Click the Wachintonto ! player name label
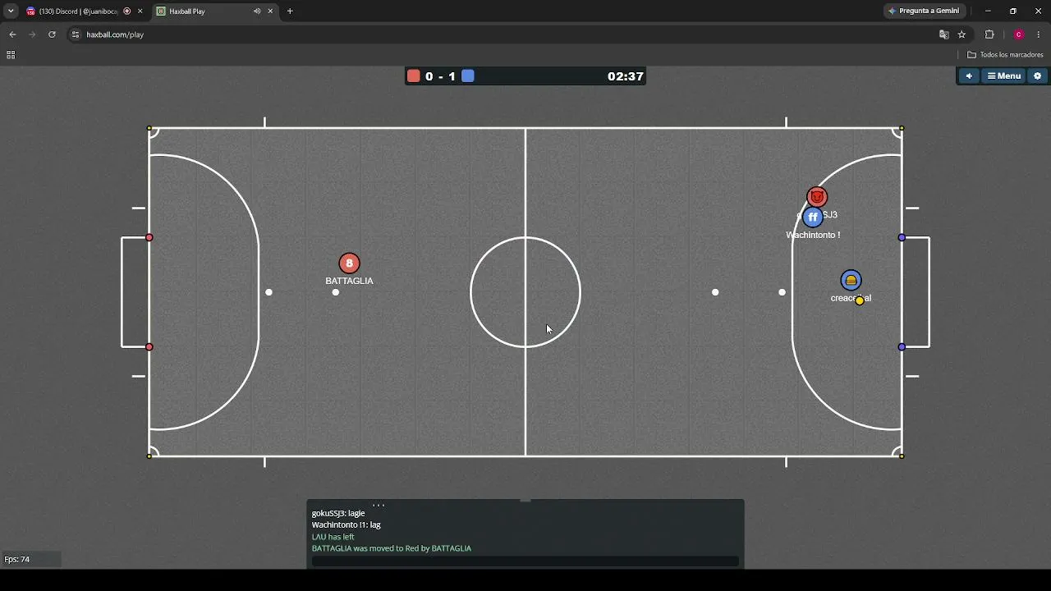The height and width of the screenshot is (591, 1051). click(x=813, y=235)
